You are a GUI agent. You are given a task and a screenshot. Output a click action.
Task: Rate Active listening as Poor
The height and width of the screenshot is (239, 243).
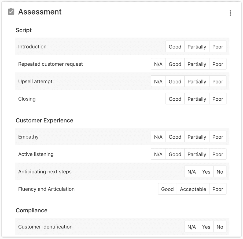click(218, 154)
